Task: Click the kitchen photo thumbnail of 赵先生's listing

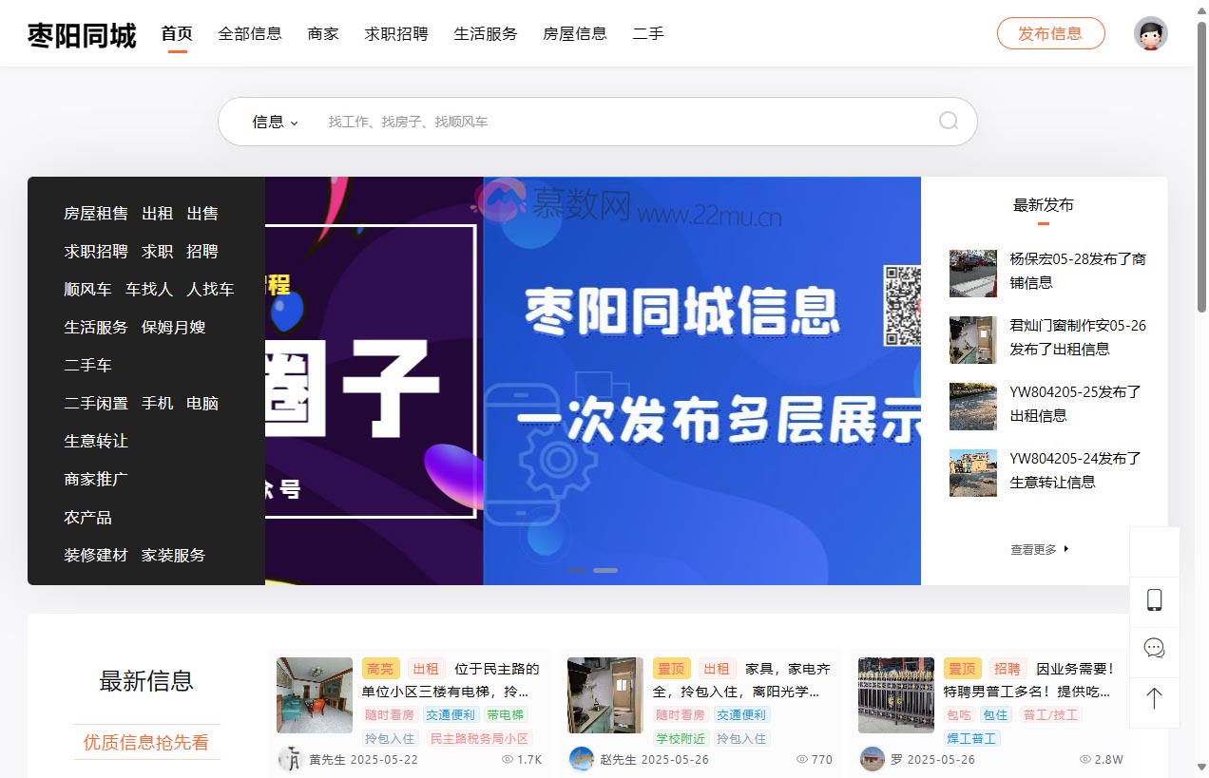Action: [604, 694]
